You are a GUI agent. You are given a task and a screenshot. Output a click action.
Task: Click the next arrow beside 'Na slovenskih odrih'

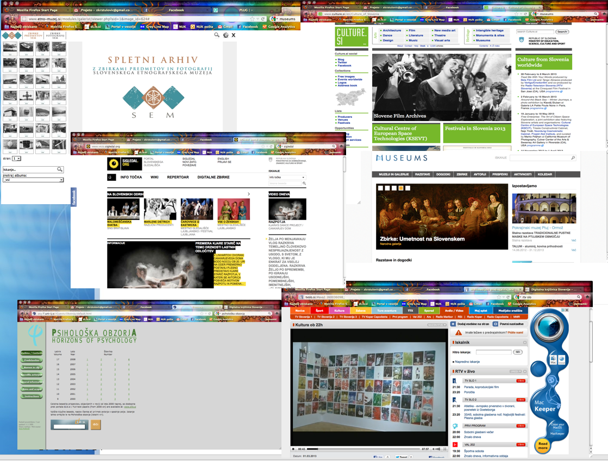point(249,194)
